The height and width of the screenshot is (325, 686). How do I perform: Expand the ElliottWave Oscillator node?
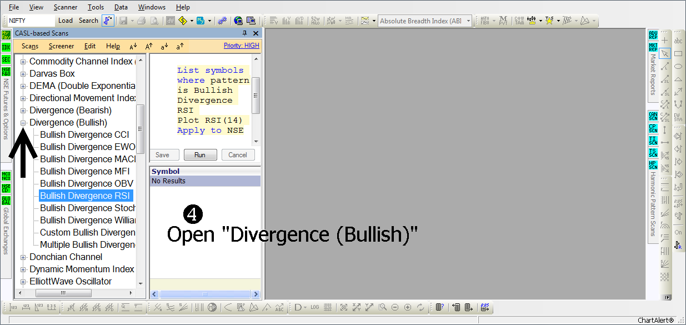point(23,282)
